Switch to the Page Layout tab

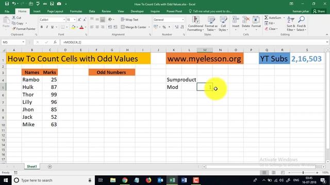tap(55, 11)
